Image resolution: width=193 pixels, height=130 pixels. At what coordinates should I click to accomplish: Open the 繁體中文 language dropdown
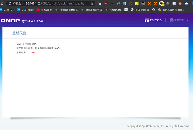[179, 20]
